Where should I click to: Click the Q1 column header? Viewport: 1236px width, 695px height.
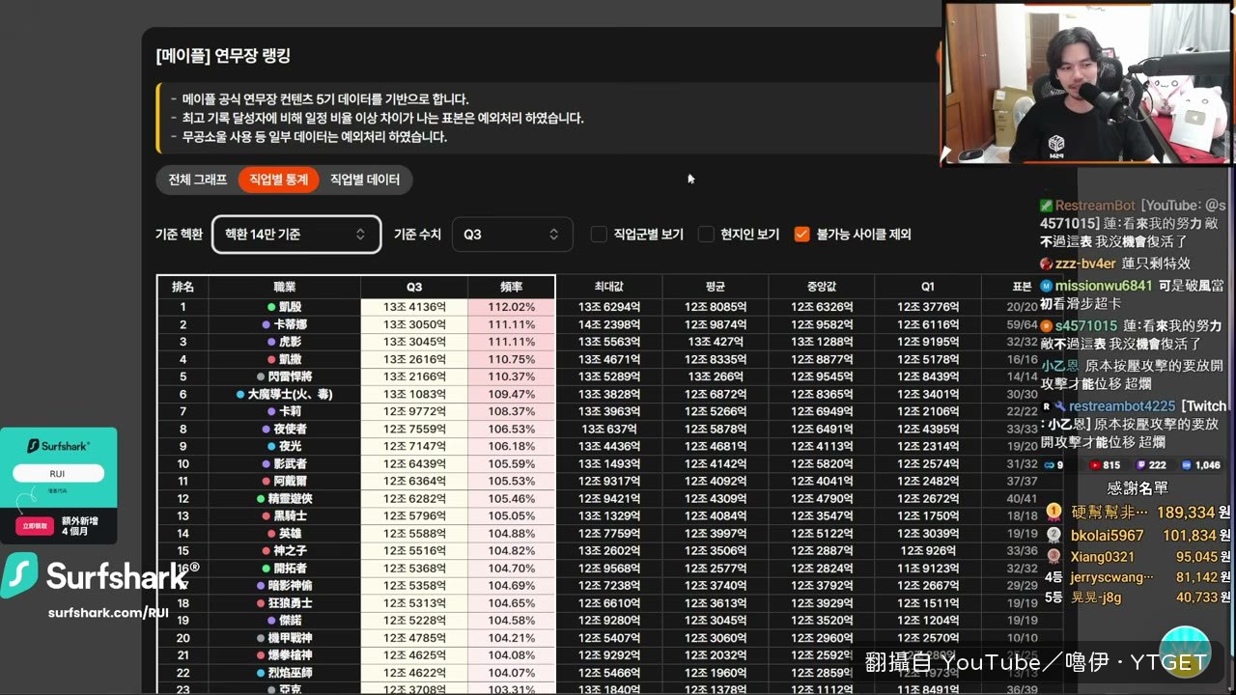coord(928,287)
